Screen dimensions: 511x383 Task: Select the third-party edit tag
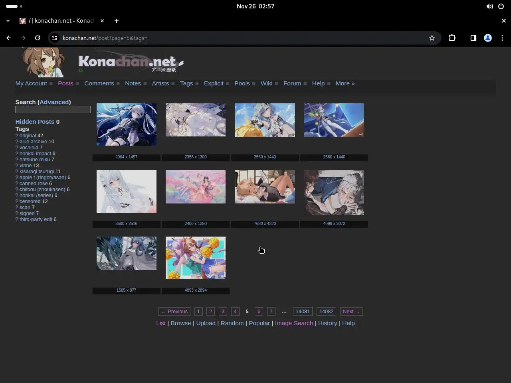pyautogui.click(x=36, y=219)
